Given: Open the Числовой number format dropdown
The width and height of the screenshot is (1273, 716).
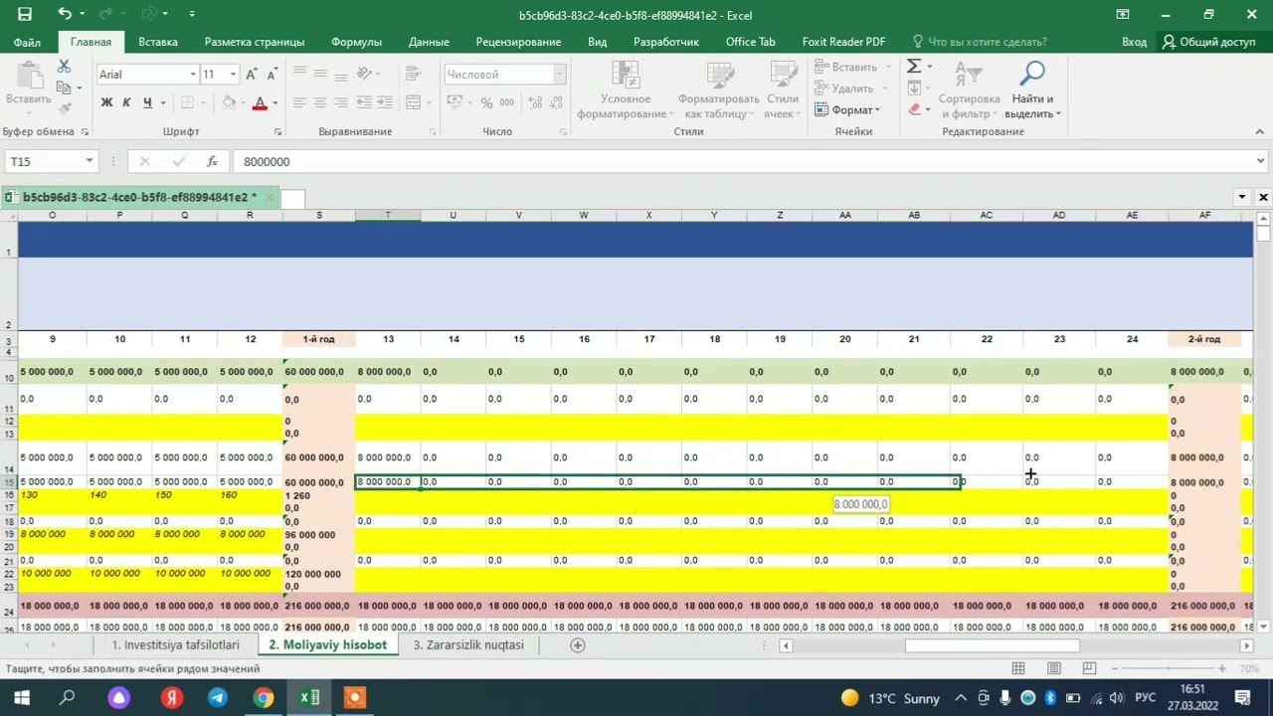Looking at the screenshot, I should [x=560, y=75].
